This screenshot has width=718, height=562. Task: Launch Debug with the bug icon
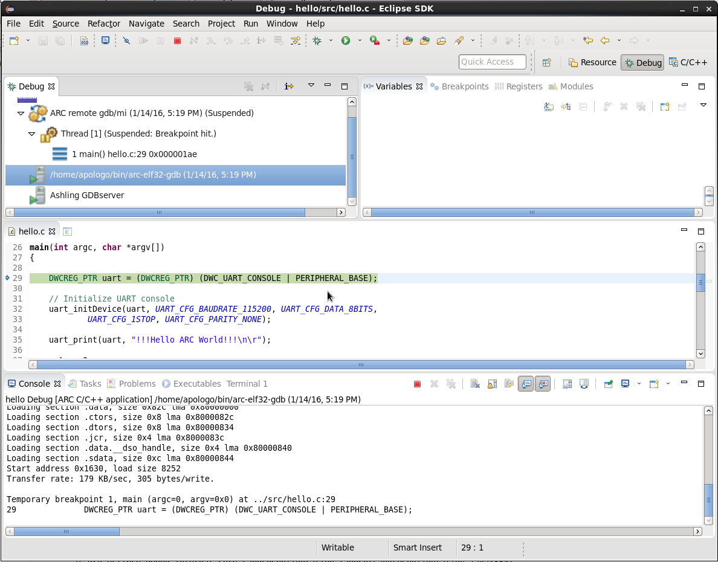(x=317, y=40)
